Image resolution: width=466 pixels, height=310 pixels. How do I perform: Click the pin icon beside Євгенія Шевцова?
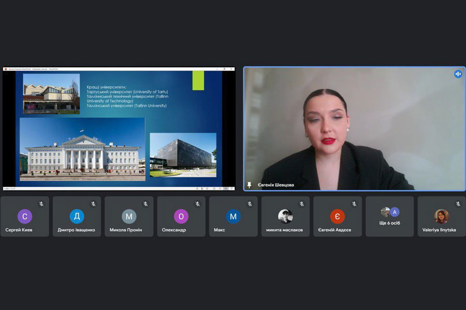click(x=250, y=185)
